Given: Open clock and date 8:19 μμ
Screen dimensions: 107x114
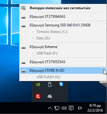Looking at the screenshot, I should point(95,108).
